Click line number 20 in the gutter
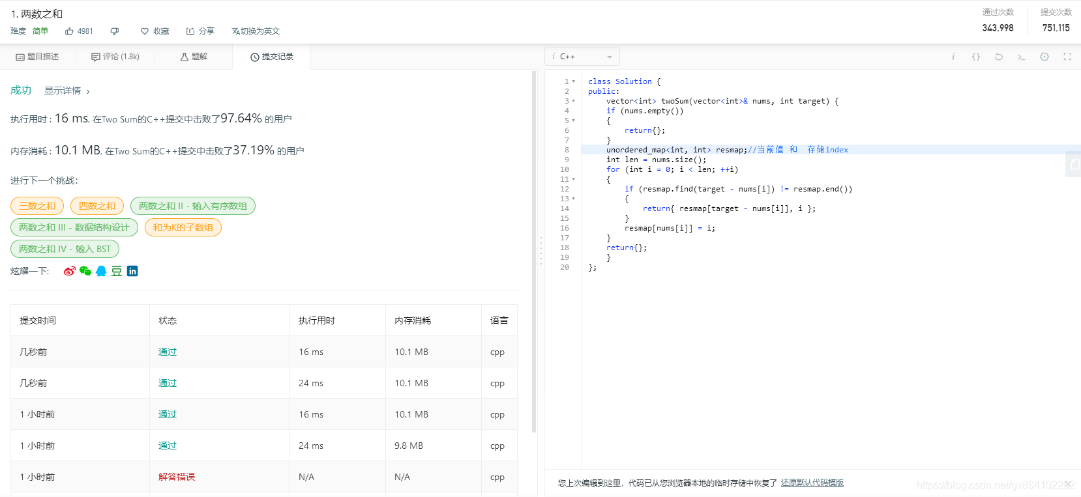Viewport: 1081px width, 497px height. 565,267
